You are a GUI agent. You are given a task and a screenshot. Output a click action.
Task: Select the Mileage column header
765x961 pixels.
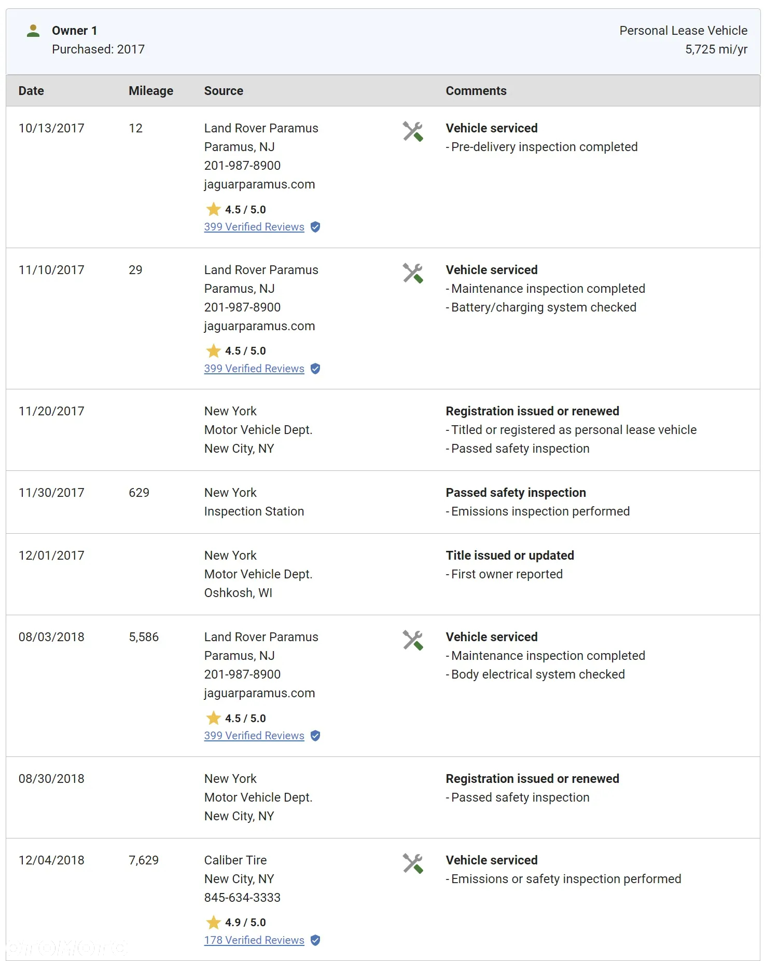point(151,91)
